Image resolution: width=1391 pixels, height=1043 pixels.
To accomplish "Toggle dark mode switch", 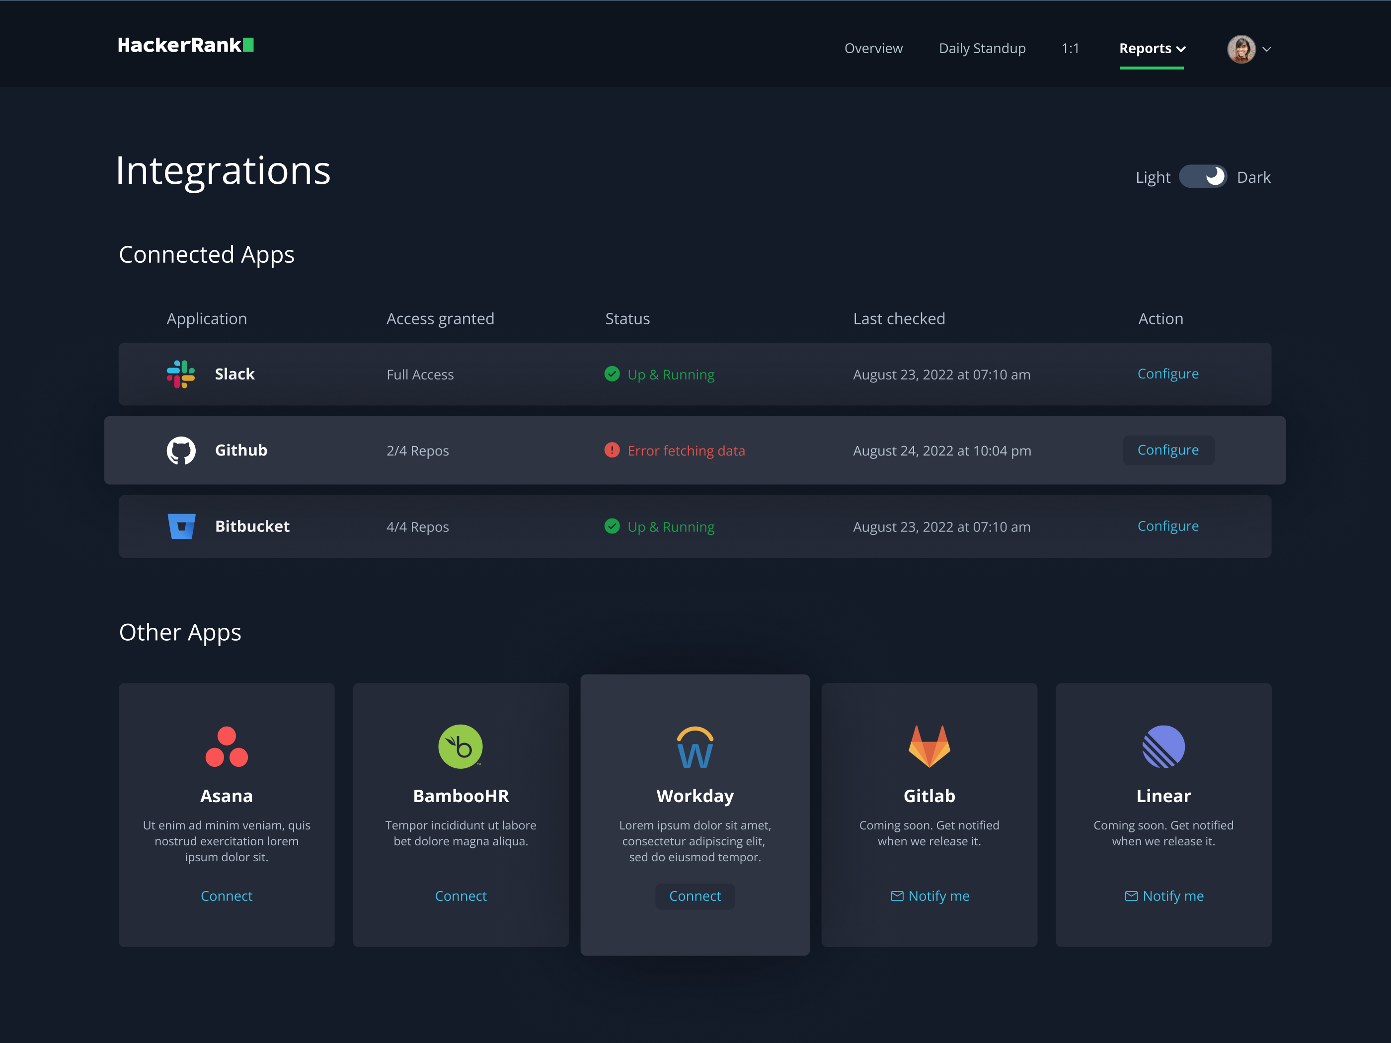I will point(1203,177).
